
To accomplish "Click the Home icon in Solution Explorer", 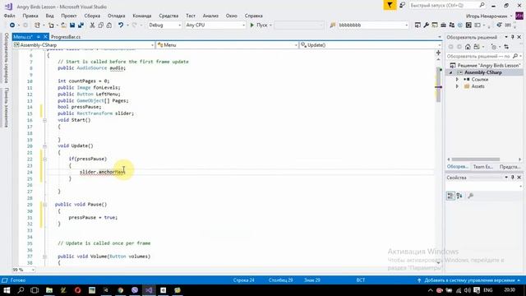I will [x=468, y=47].
